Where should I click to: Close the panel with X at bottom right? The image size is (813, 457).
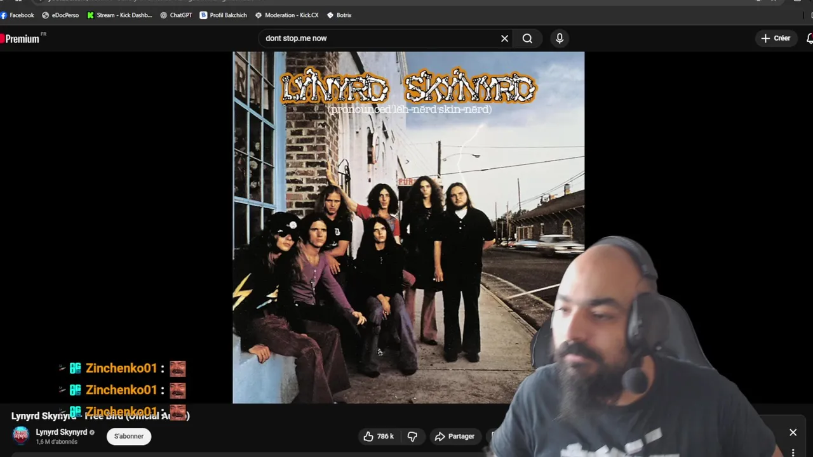pyautogui.click(x=793, y=432)
